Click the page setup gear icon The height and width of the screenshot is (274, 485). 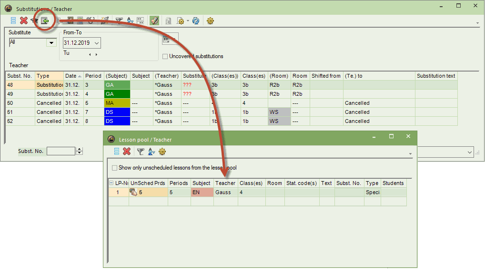tap(181, 20)
